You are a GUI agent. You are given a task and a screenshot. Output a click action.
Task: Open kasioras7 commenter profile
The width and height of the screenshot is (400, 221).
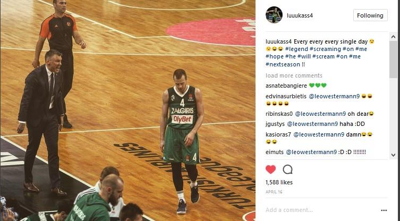click(x=278, y=134)
